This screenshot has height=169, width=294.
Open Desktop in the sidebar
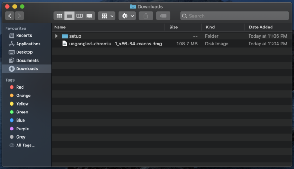click(x=27, y=52)
